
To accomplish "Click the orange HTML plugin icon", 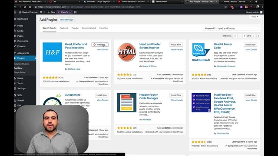I will (127, 52).
